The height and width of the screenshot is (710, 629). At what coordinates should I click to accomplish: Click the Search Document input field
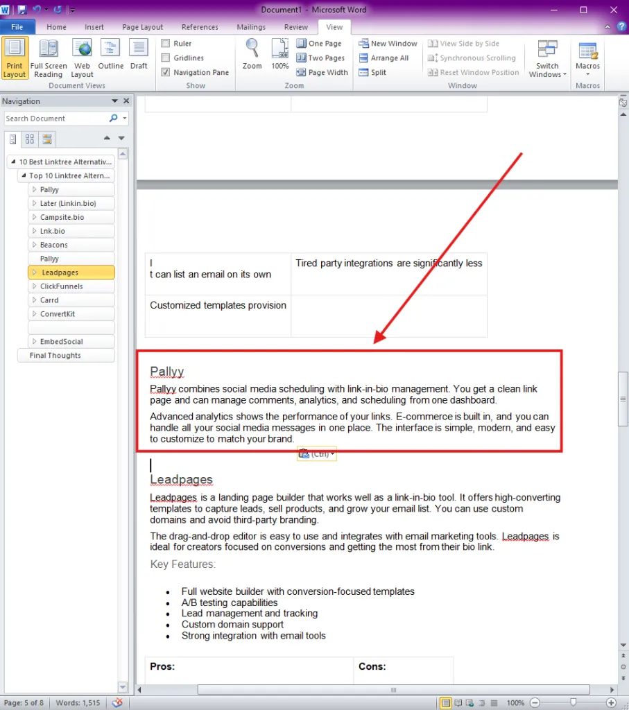[56, 118]
